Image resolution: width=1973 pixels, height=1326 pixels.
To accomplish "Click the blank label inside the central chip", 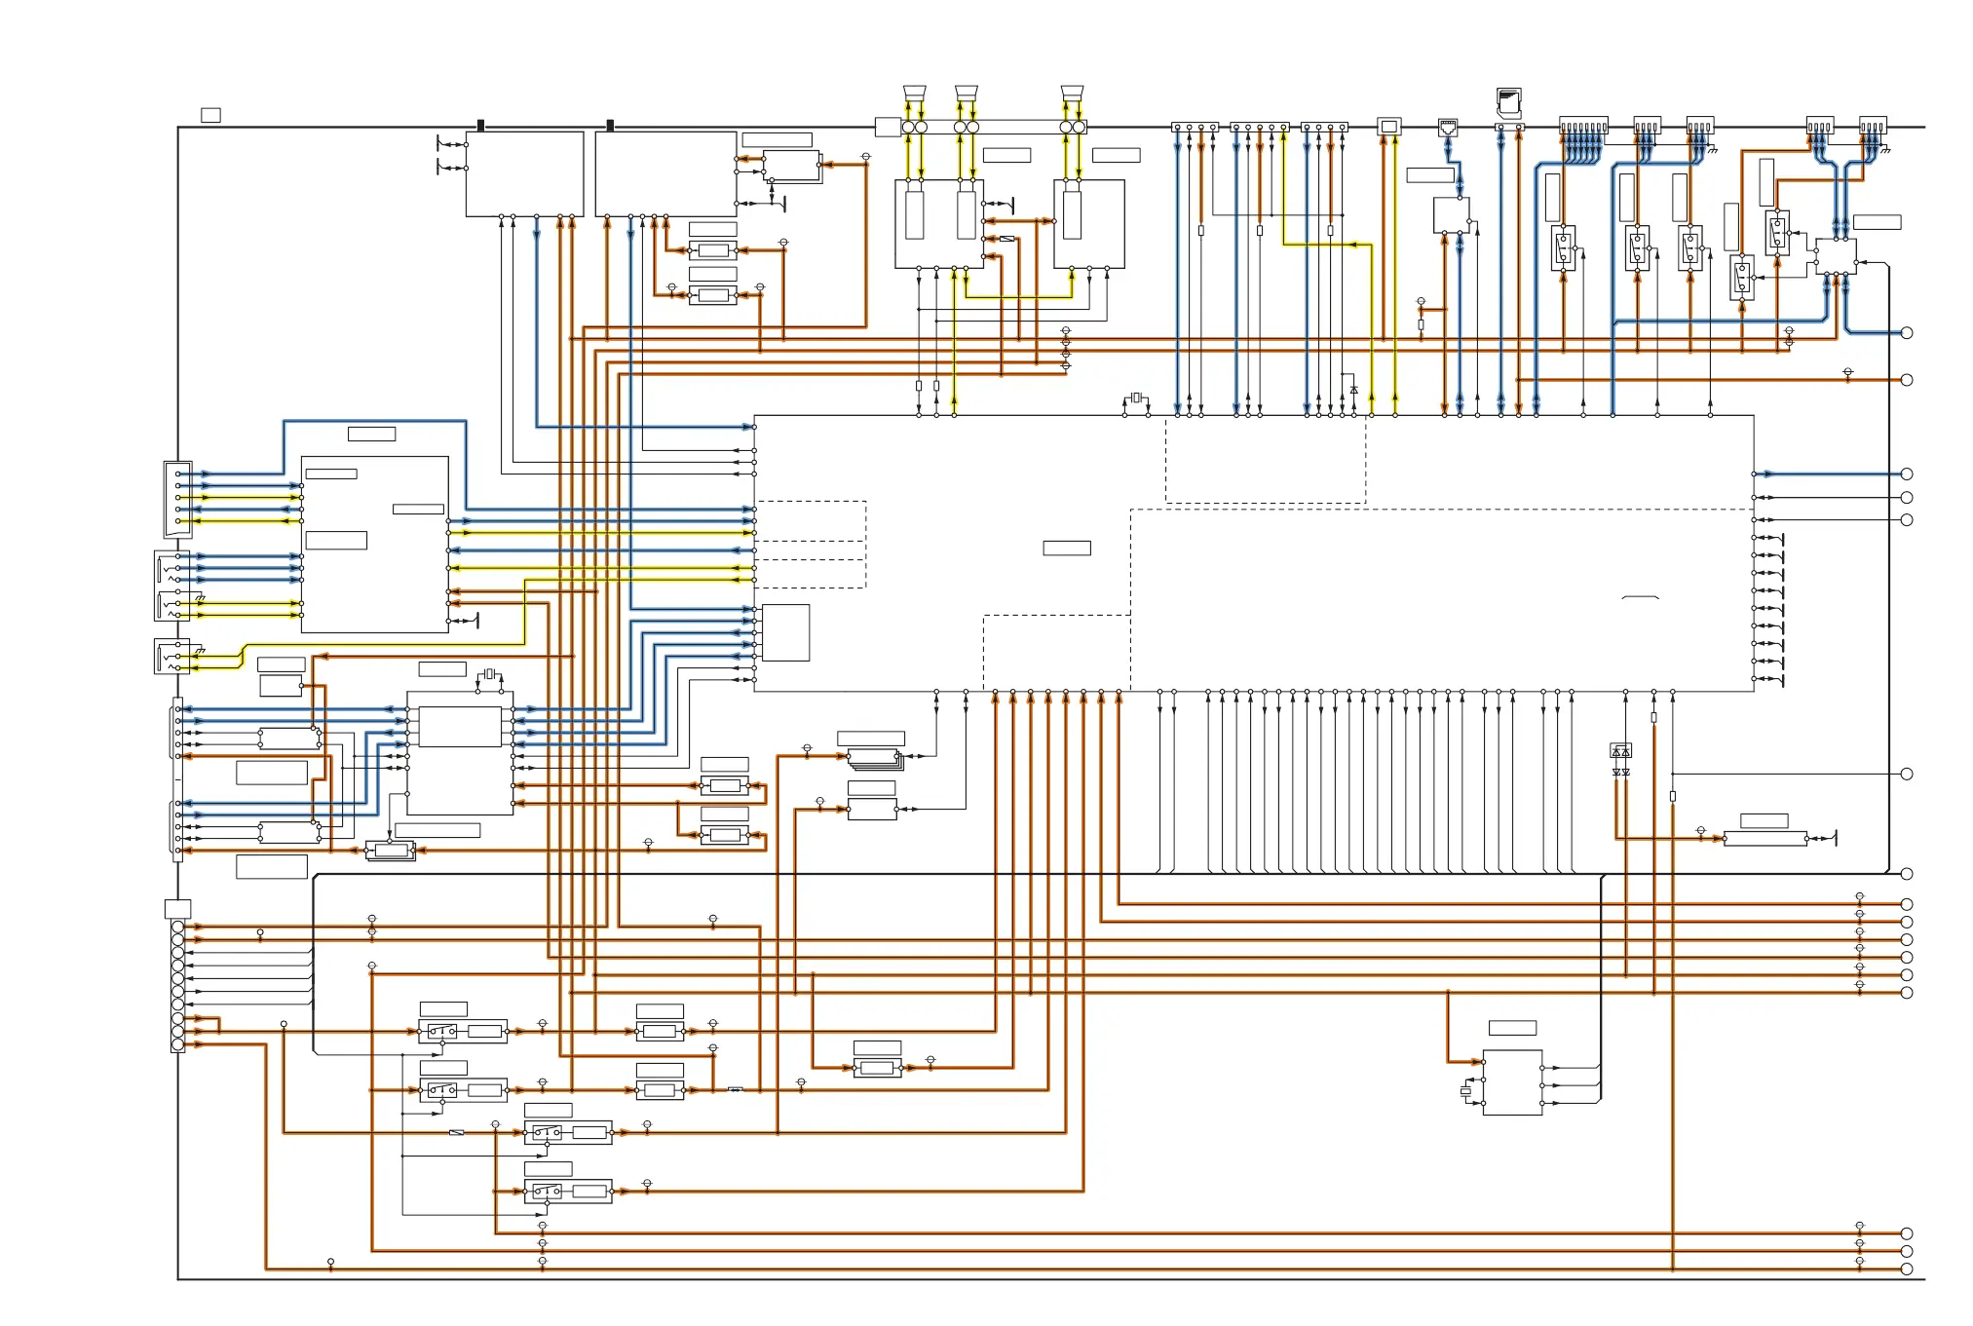I will 1067,548.
